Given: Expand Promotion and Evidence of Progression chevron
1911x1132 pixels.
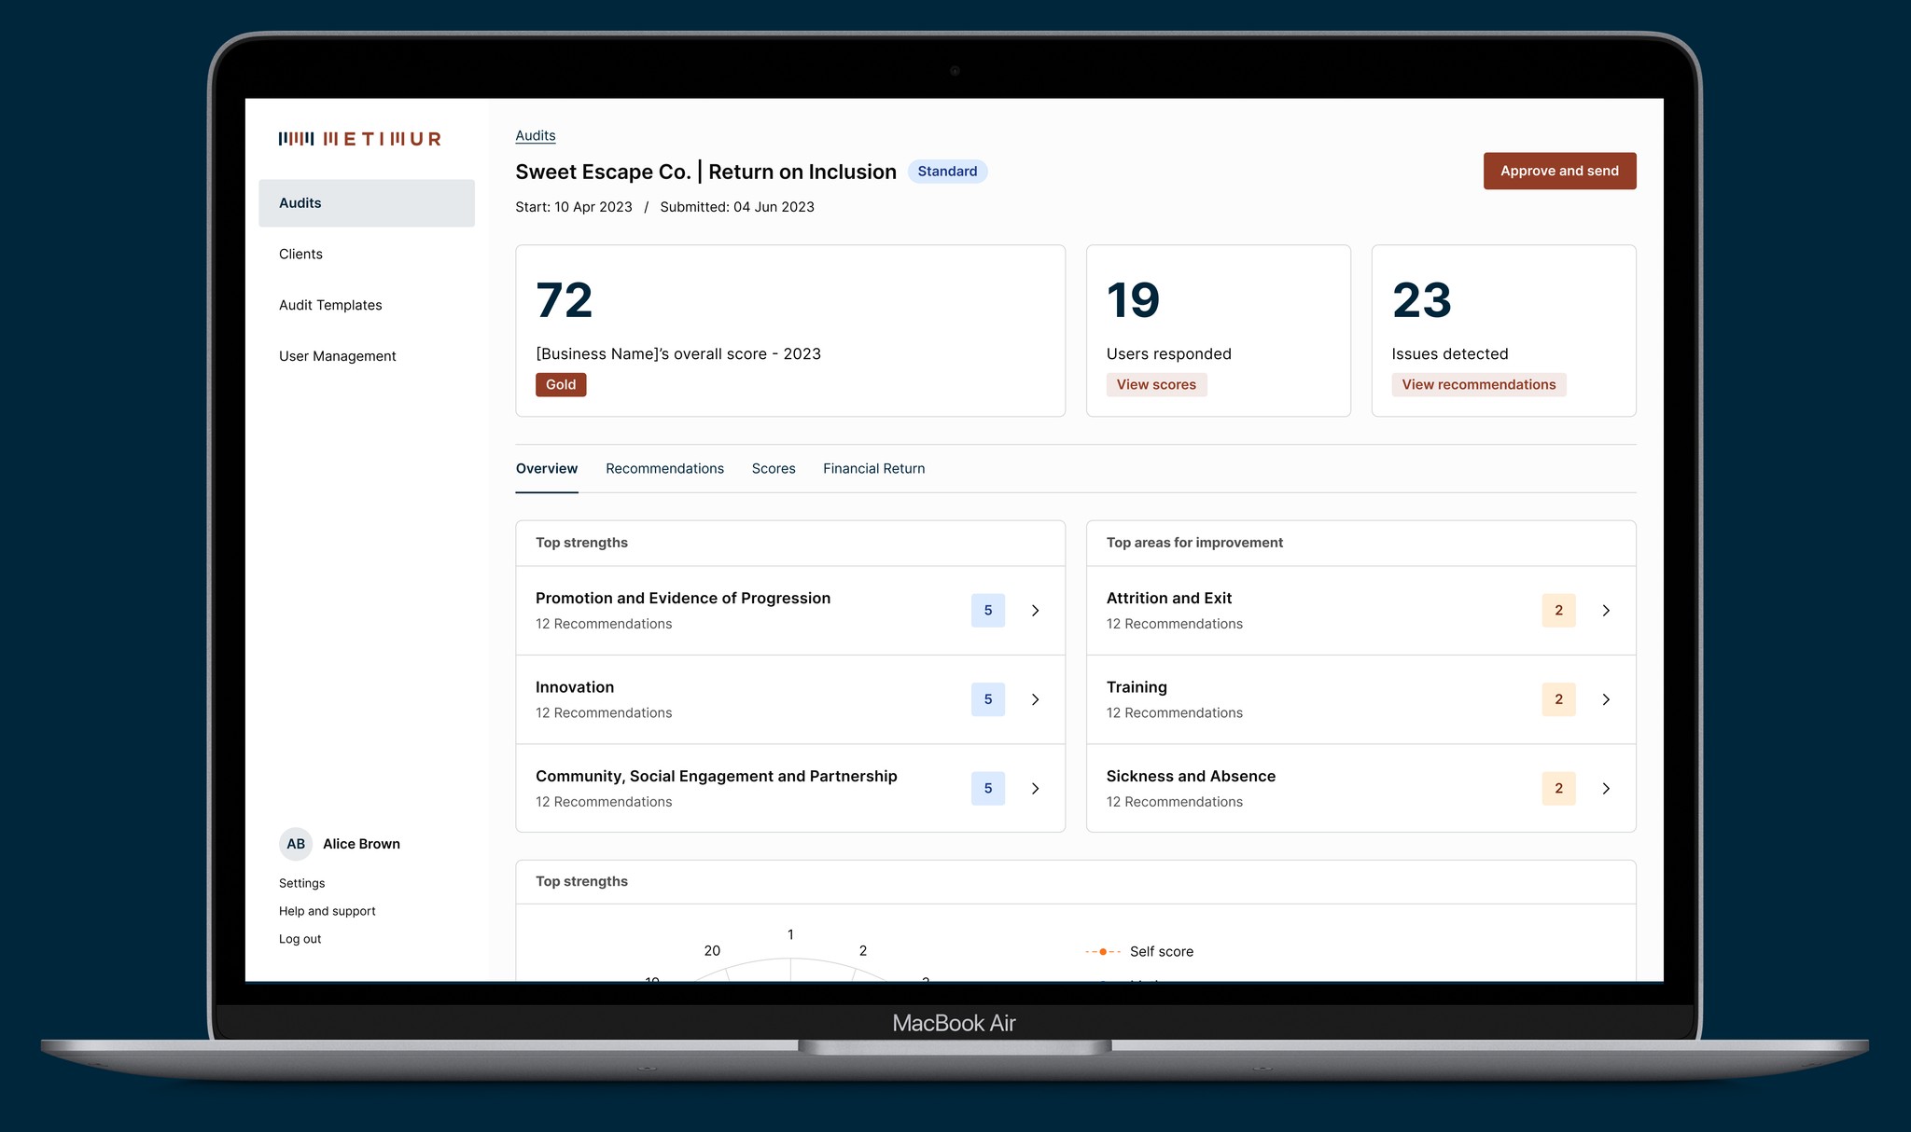Looking at the screenshot, I should (1035, 611).
